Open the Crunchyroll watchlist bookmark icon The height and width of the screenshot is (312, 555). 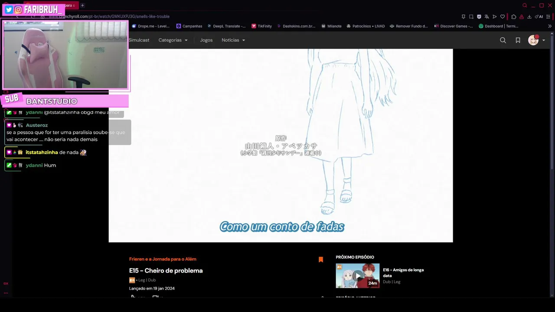[x=518, y=40]
